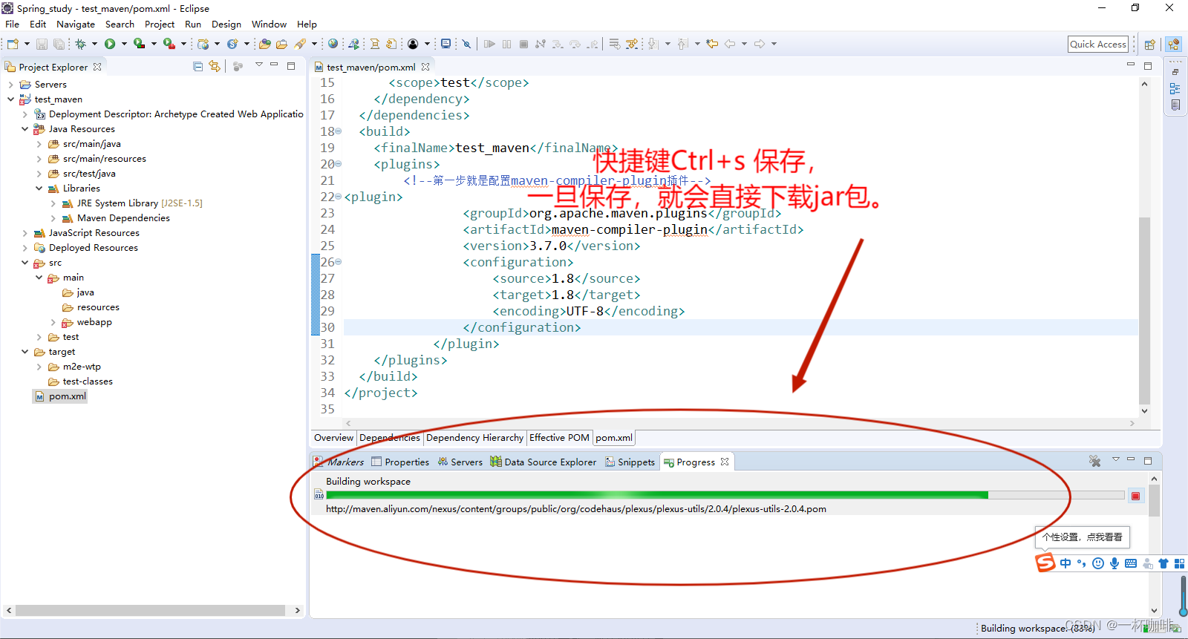Viewport: 1188px width, 639px height.
Task: Click the Skip All Breakpoints icon
Action: 466,44
